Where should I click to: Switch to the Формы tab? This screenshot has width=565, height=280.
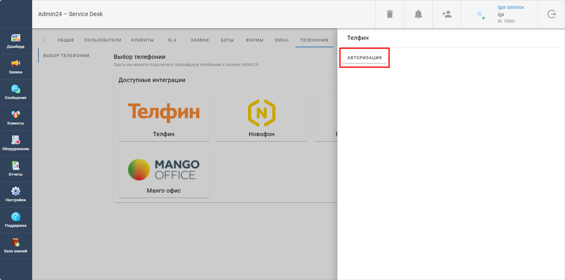tap(255, 40)
